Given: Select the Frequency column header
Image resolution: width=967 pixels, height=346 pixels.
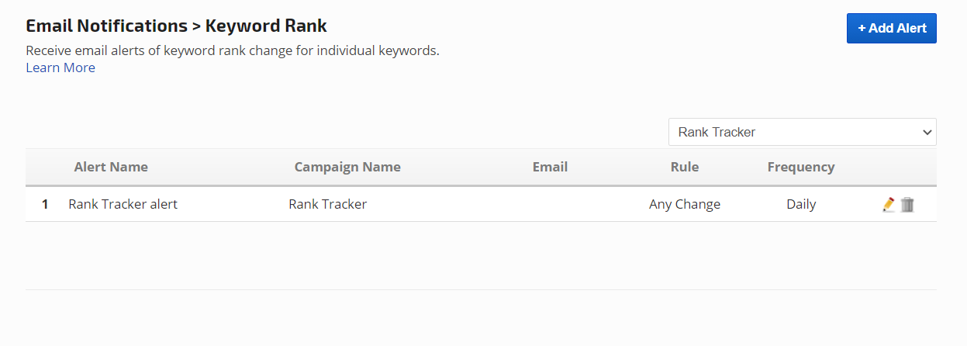Looking at the screenshot, I should click(x=801, y=167).
